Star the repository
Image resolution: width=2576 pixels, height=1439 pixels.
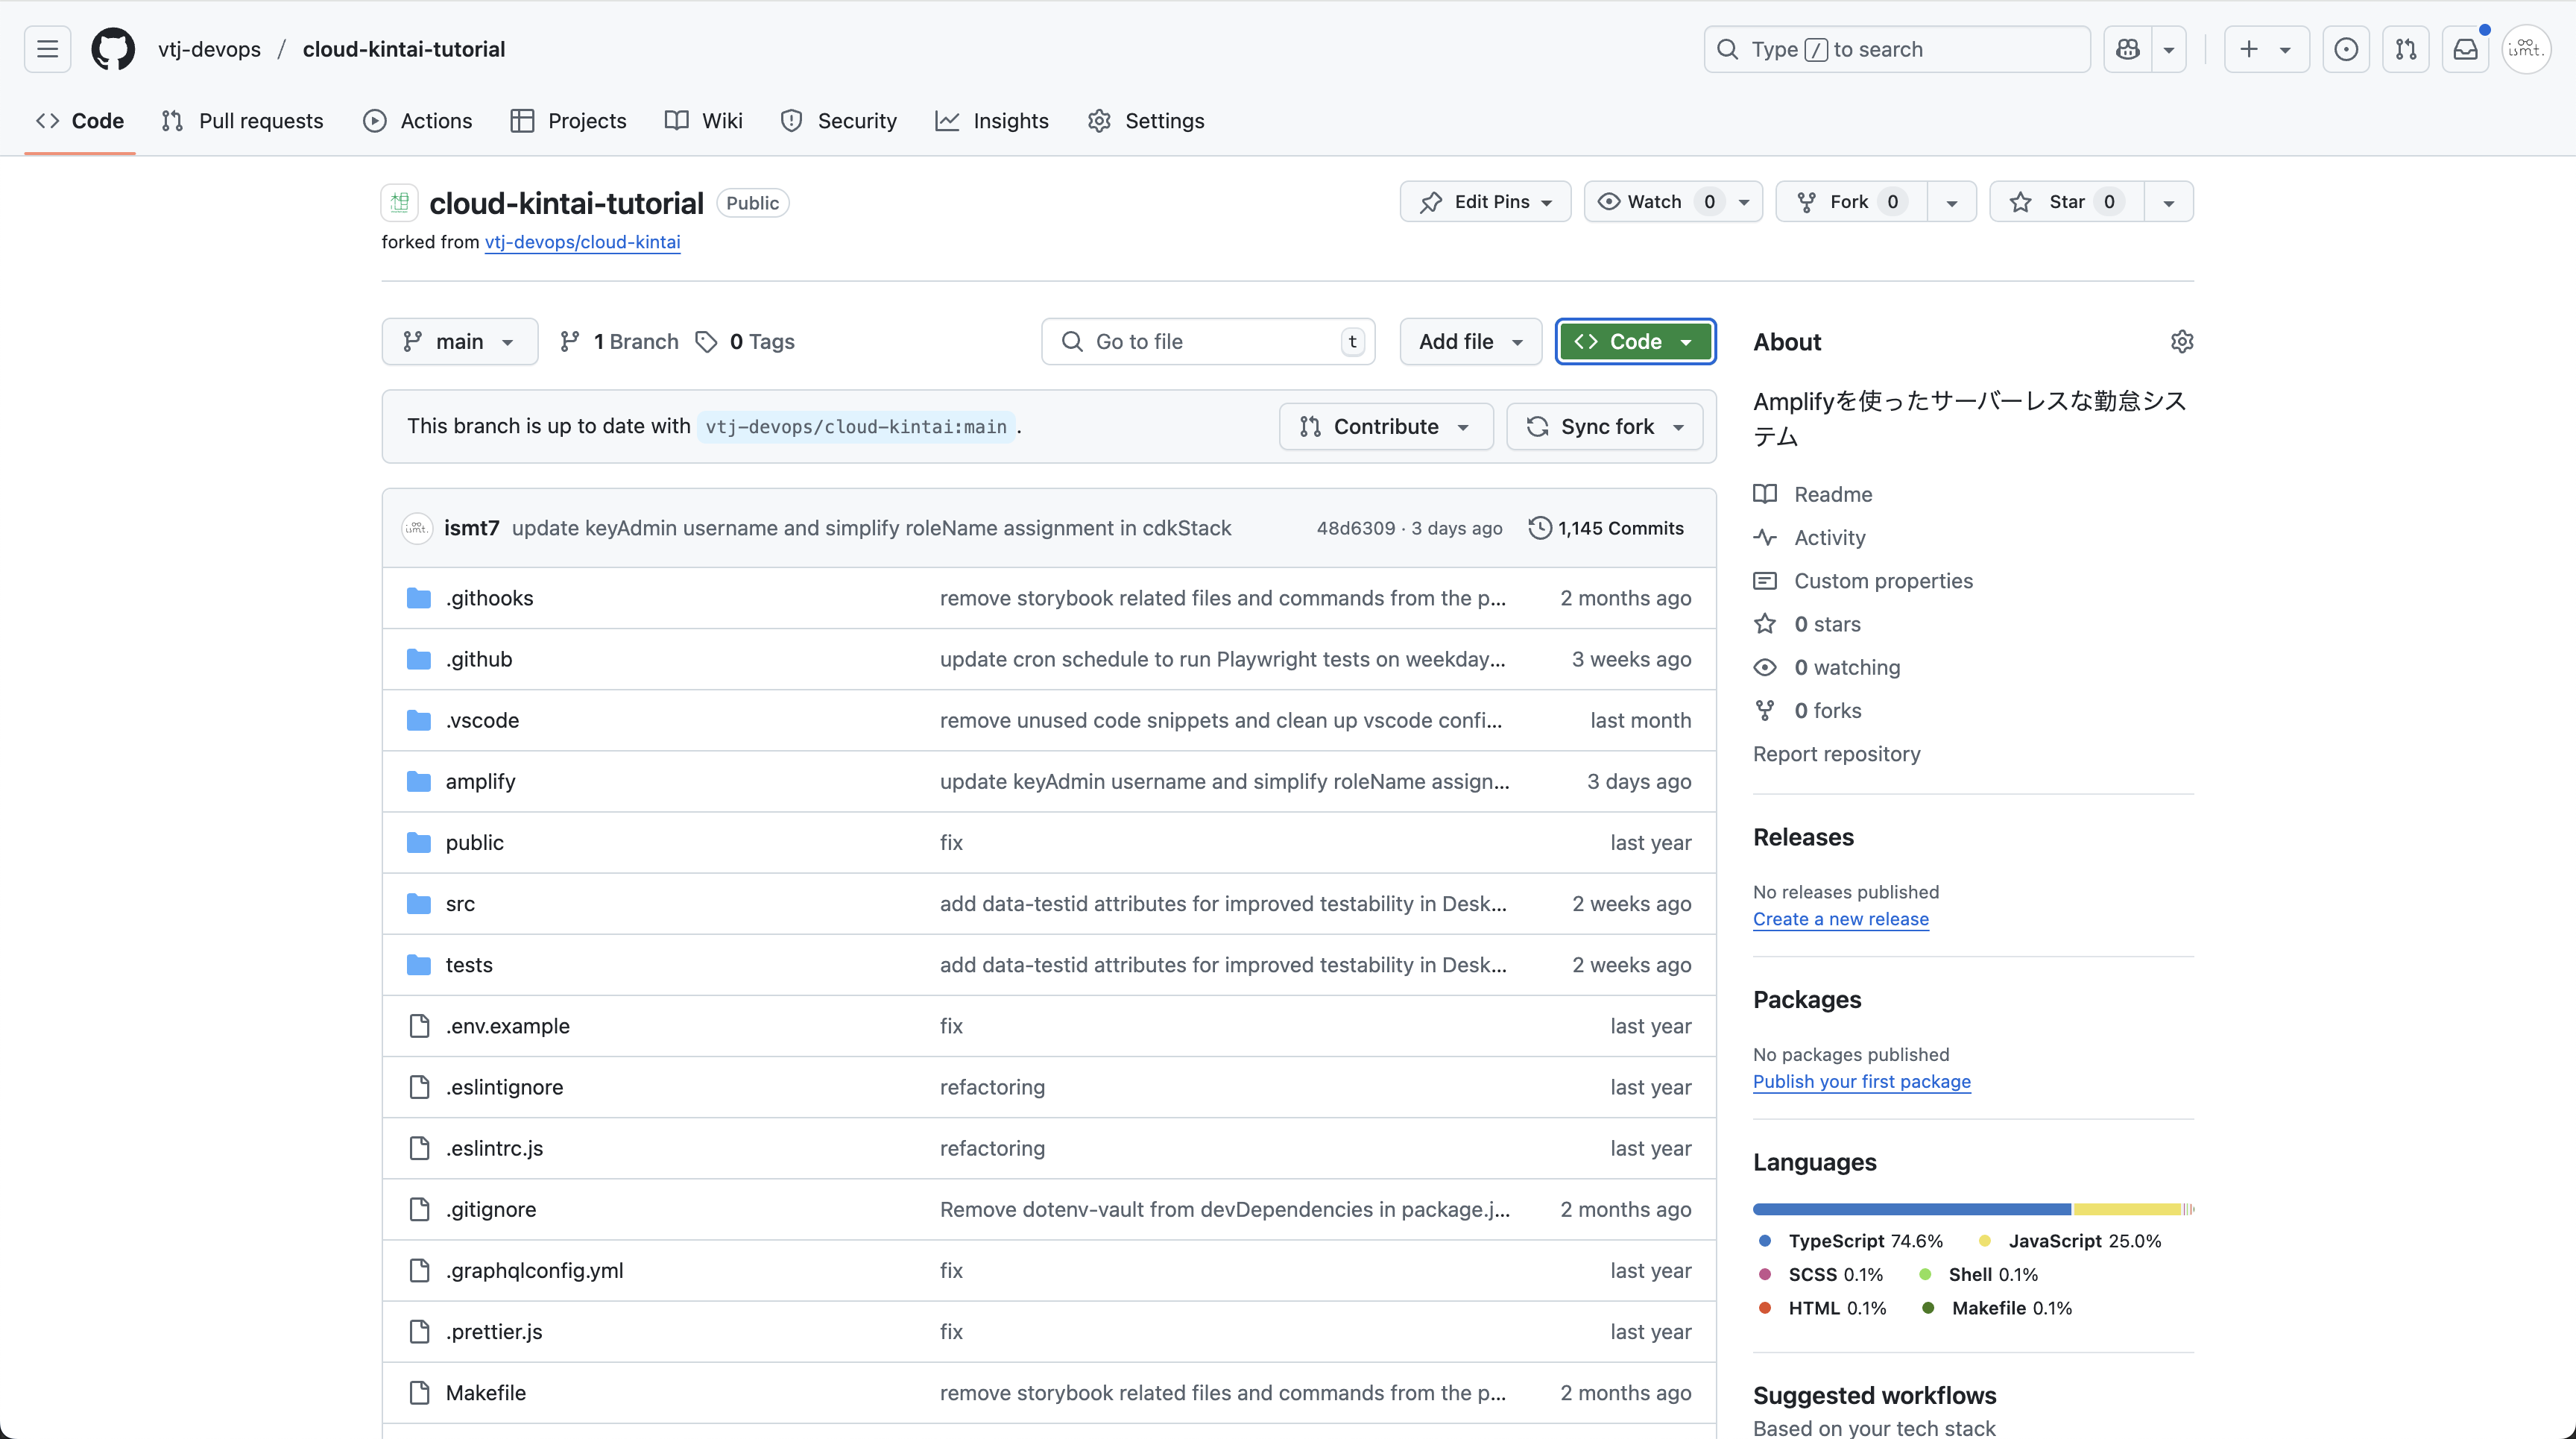tap(2067, 202)
